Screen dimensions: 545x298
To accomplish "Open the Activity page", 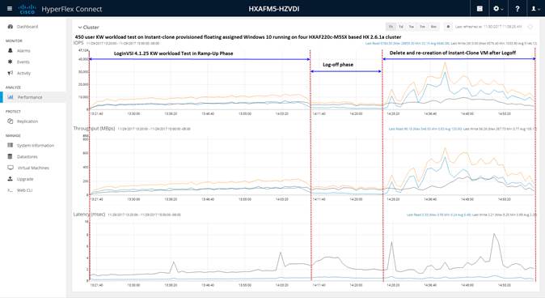I will tap(24, 73).
